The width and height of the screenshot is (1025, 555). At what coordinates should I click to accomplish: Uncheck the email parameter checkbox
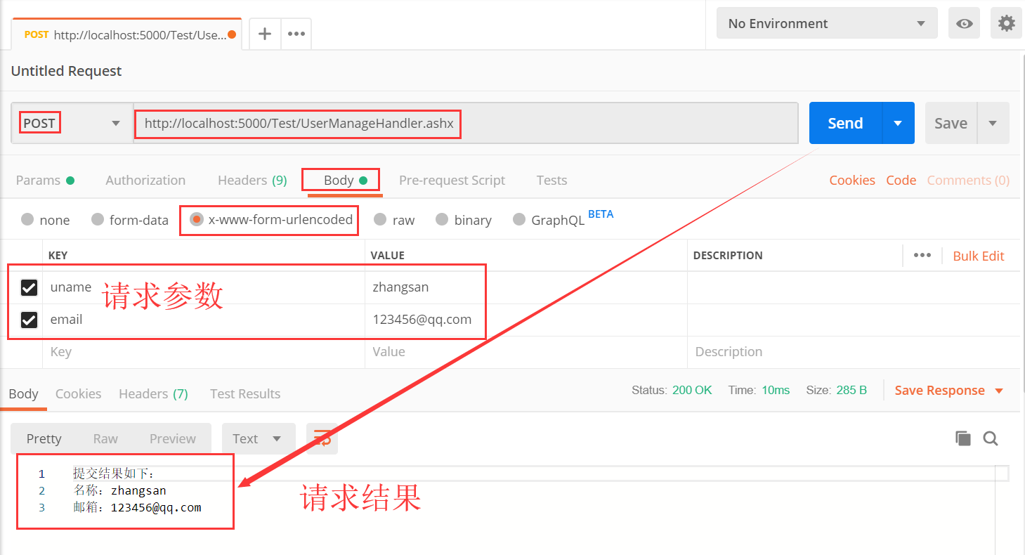[29, 320]
